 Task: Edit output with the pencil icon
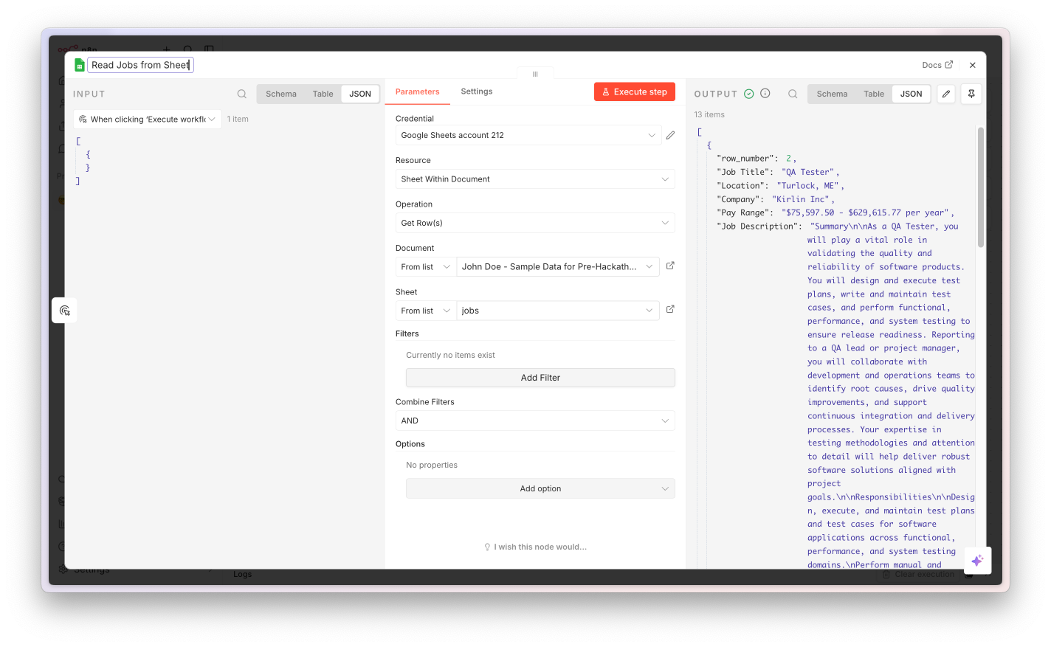pos(946,94)
